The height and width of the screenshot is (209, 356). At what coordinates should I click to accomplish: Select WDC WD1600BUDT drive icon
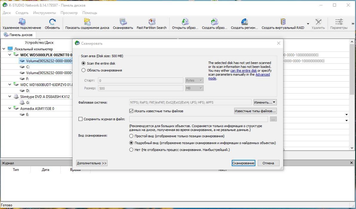pyautogui.click(x=16, y=85)
